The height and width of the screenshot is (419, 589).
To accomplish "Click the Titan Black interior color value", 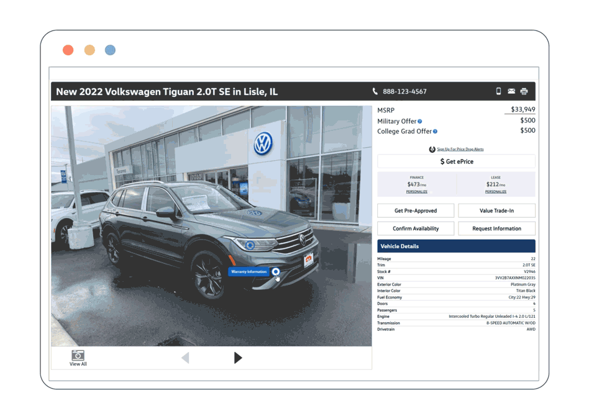I will pos(526,291).
